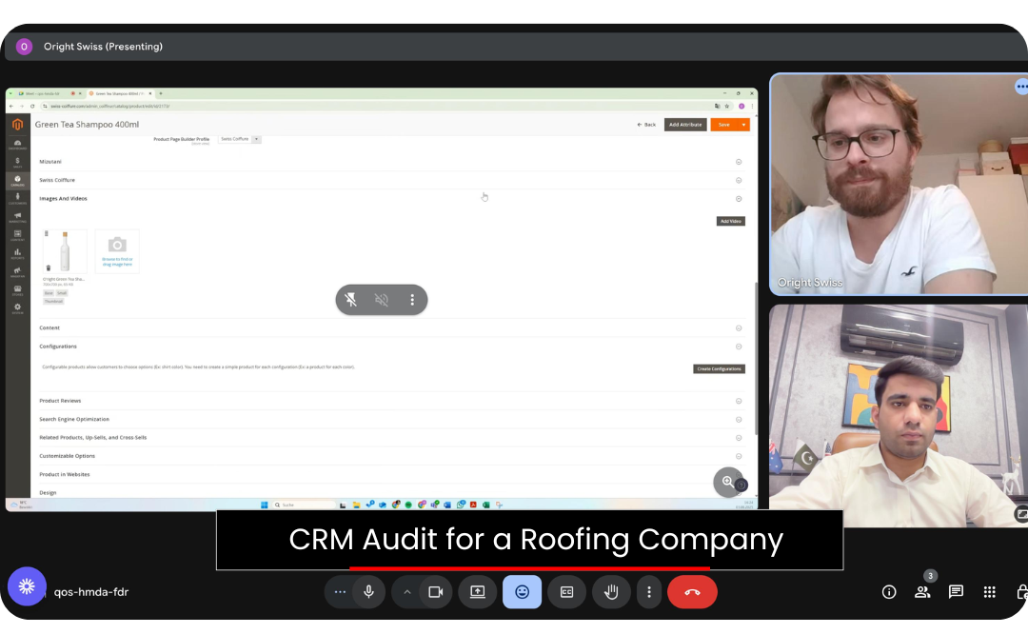Open Excel from the taskbar
1028x634 pixels.
(x=485, y=505)
